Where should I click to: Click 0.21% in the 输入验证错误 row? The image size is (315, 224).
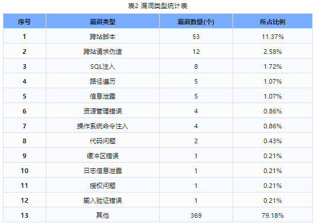tap(273, 201)
